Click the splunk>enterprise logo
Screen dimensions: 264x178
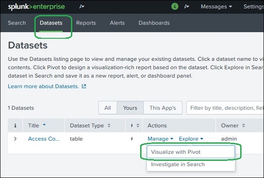pos(36,7)
